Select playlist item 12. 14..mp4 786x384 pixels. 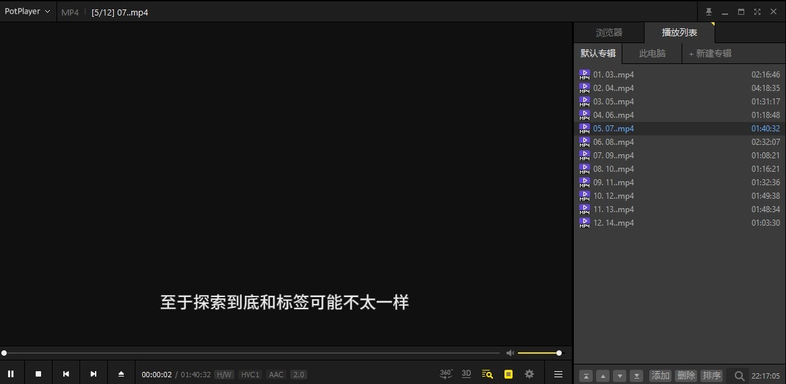(x=679, y=224)
